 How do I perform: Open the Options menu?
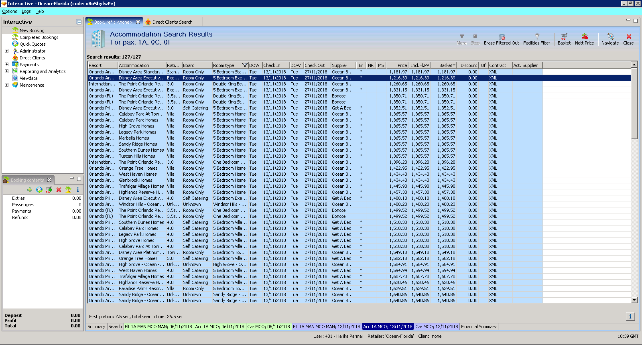pos(10,11)
